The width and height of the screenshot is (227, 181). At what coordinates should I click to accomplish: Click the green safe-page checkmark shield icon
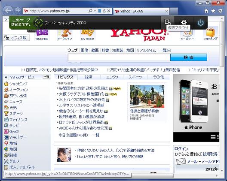pos(39,23)
